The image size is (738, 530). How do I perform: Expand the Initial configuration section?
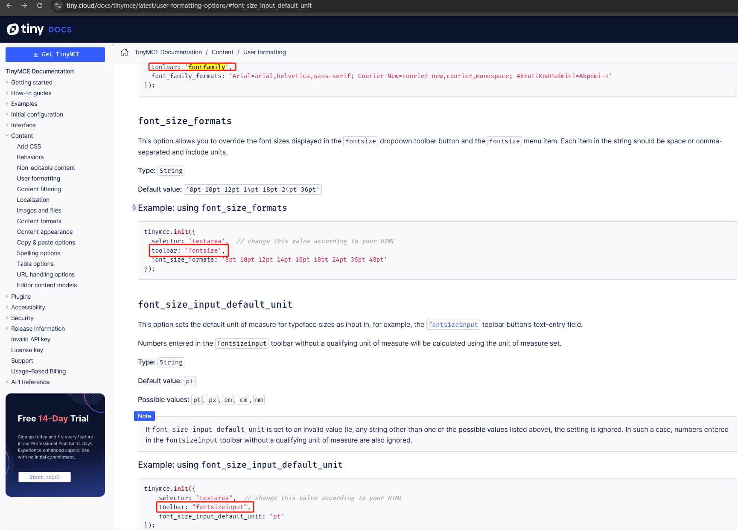coord(7,114)
